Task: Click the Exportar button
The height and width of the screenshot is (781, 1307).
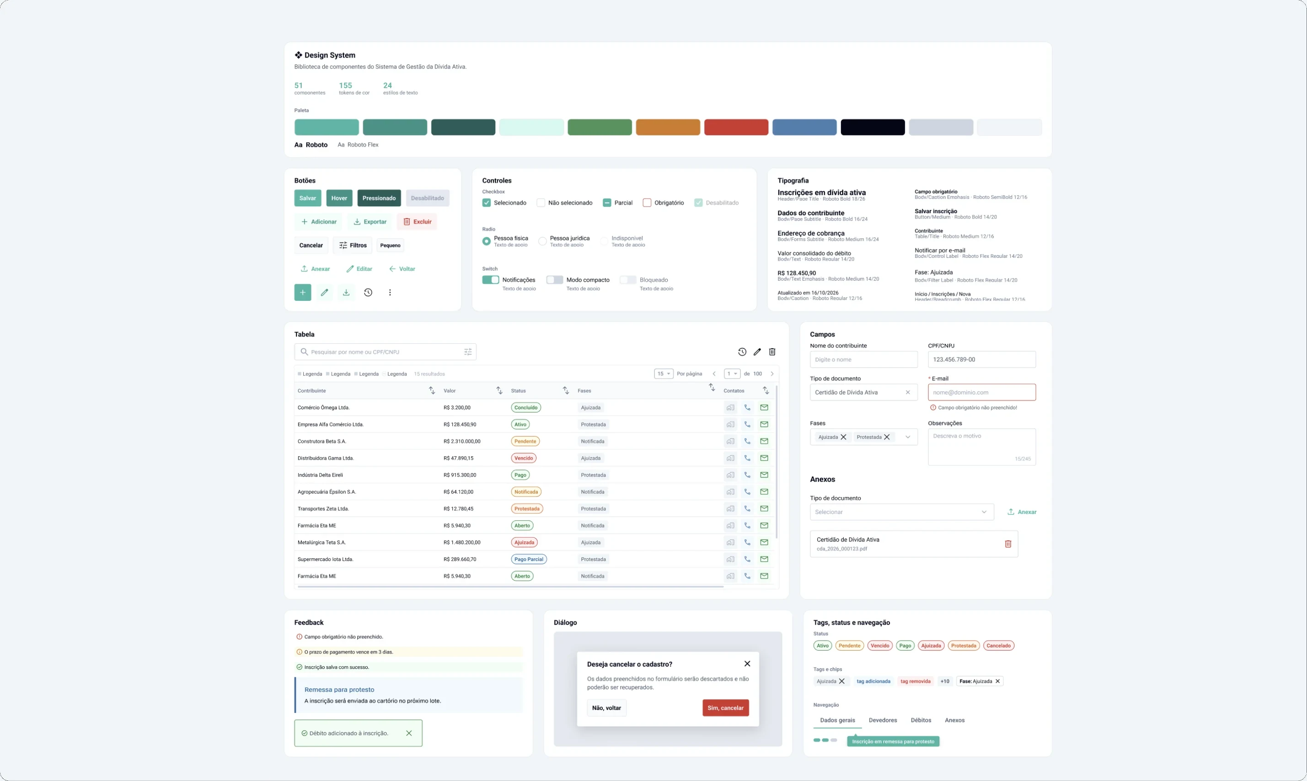Action: click(370, 222)
